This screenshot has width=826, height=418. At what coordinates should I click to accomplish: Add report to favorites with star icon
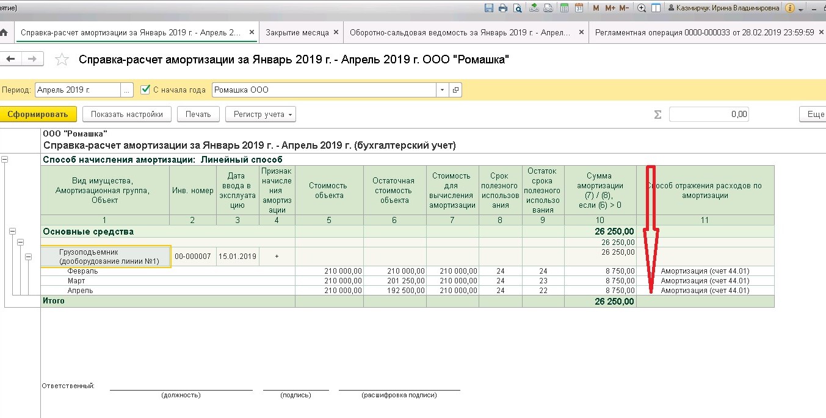pyautogui.click(x=61, y=59)
